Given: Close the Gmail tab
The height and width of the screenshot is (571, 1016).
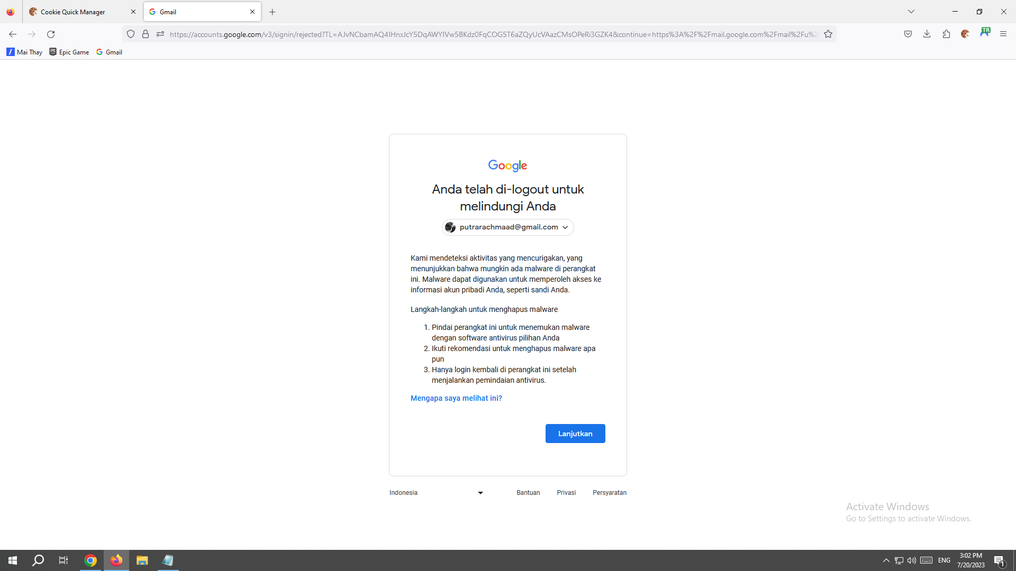Looking at the screenshot, I should 252,12.
